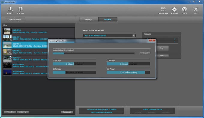Select the Source Videos tab
The height and width of the screenshot is (118, 204).
click(15, 20)
